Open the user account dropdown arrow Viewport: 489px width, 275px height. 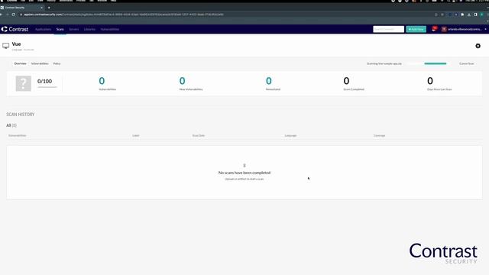point(486,29)
